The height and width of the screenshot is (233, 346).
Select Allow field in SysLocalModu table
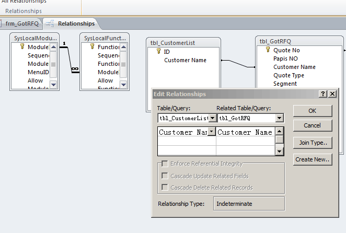pos(36,80)
